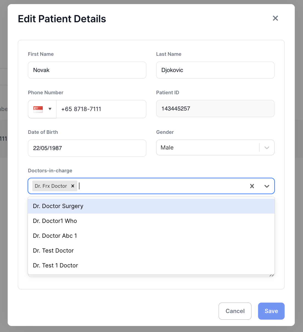The image size is (303, 332).
Task: Close the Edit Patient Details dialog
Action: tap(275, 18)
